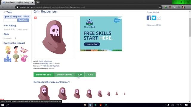This screenshot has width=191, height=107.
Task: Click Download SVG button
Action: tap(44, 75)
